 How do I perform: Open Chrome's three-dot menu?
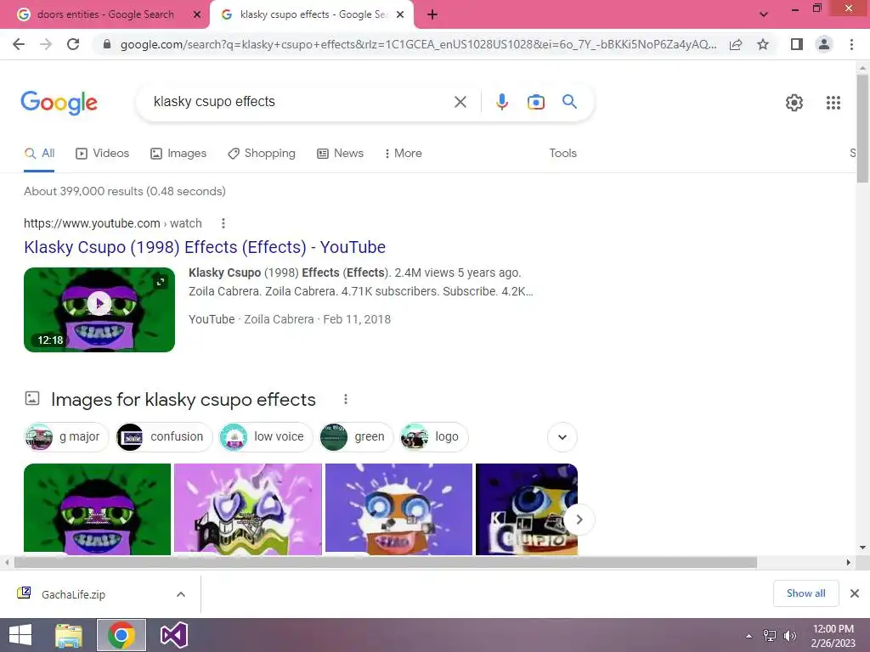[851, 44]
